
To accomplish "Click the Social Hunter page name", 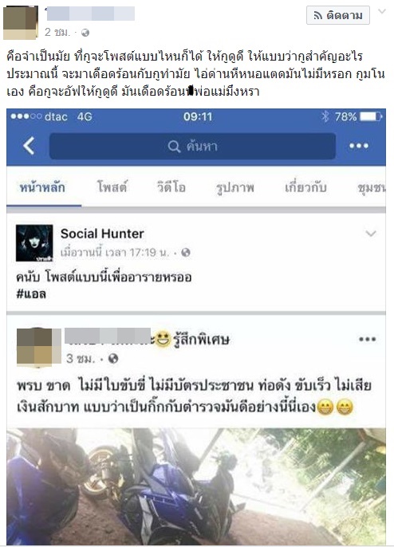I will [102, 234].
